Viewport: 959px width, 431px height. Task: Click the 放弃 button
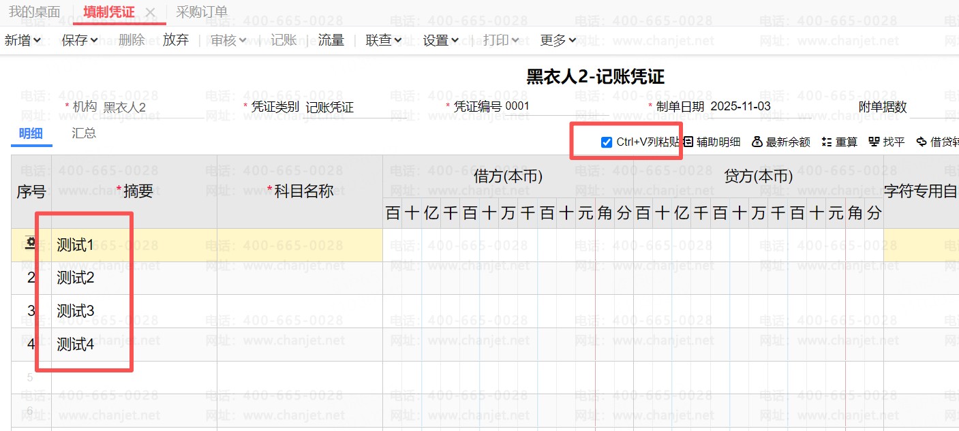pos(176,40)
